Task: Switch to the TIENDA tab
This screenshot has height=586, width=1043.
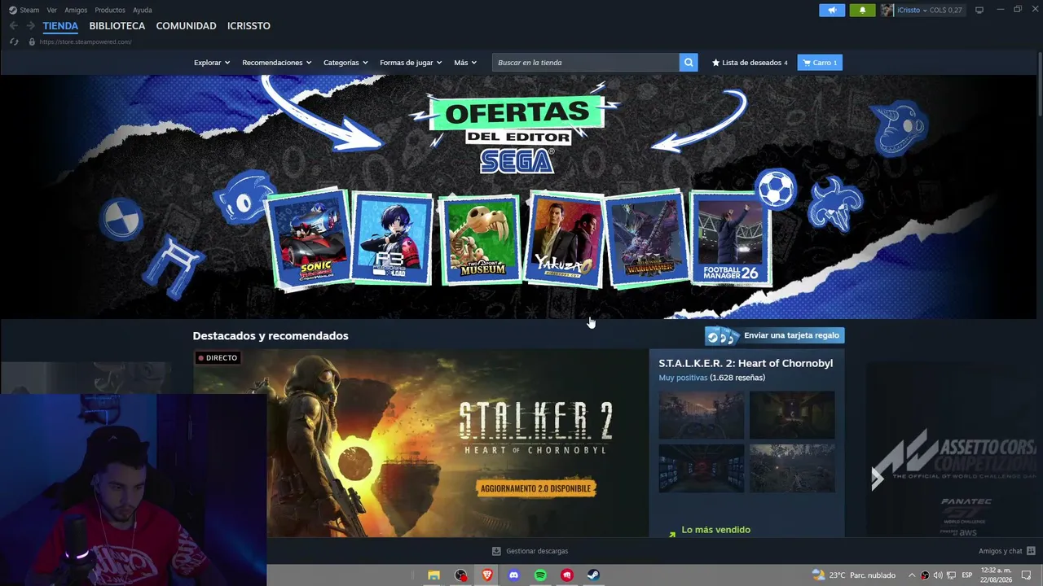Action: (60, 26)
